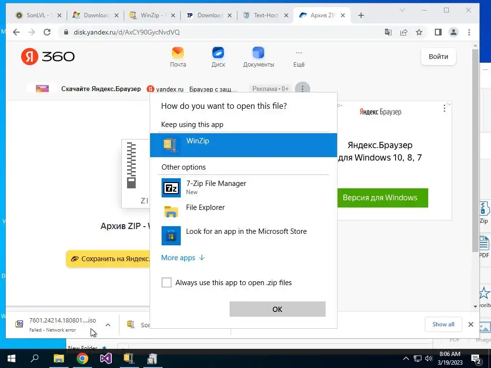Open the Скачайте Яндекс.Браузер ad link
The height and width of the screenshot is (368, 491).
[101, 89]
